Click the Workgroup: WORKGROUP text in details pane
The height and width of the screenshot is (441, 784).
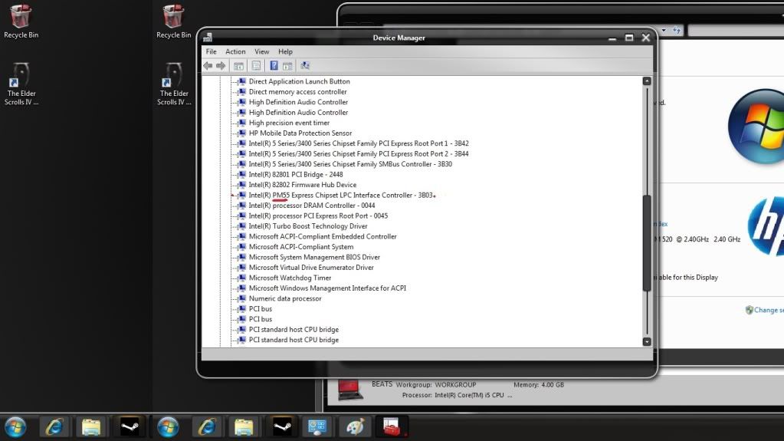(x=436, y=384)
